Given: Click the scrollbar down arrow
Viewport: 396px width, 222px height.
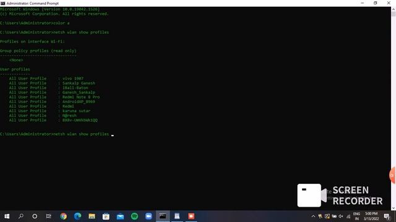Looking at the screenshot, I should click(x=394, y=208).
